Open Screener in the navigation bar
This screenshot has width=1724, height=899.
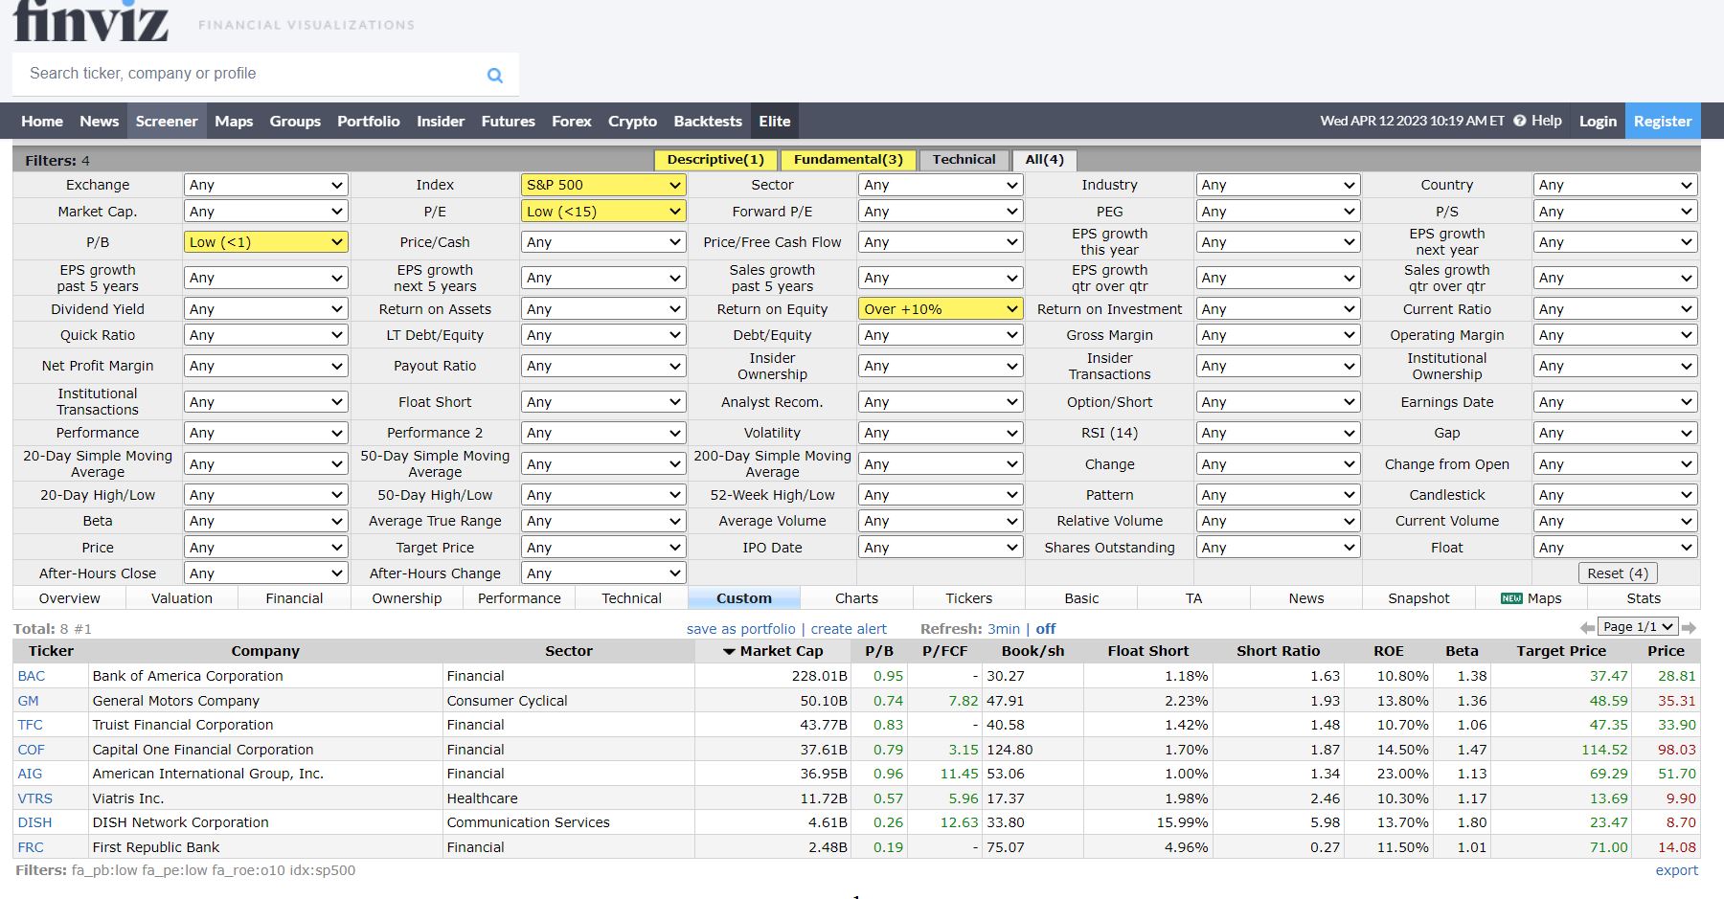click(167, 122)
